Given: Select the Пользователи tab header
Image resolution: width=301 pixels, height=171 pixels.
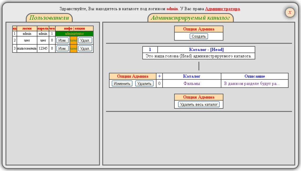Looking at the screenshot, I should 49,18.
